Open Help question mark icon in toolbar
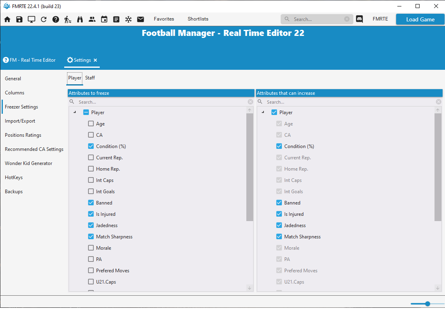The width and height of the screenshot is (445, 309). pos(56,19)
